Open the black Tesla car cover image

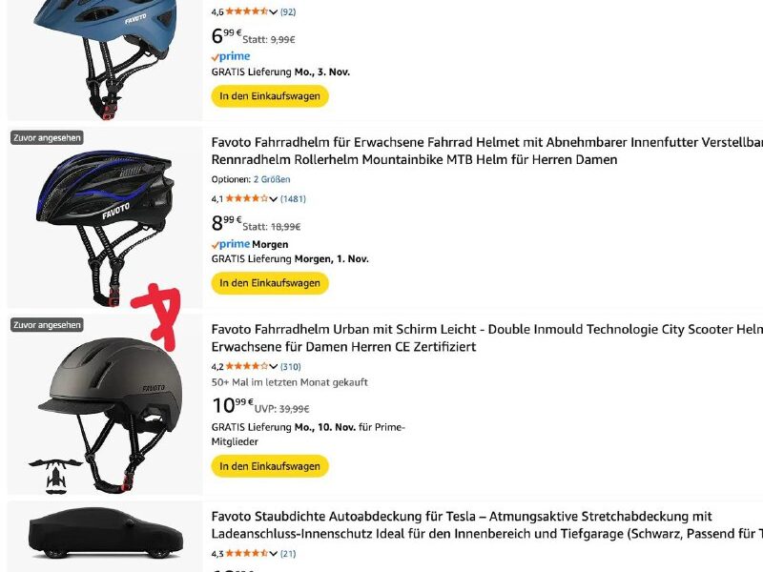tap(106, 533)
